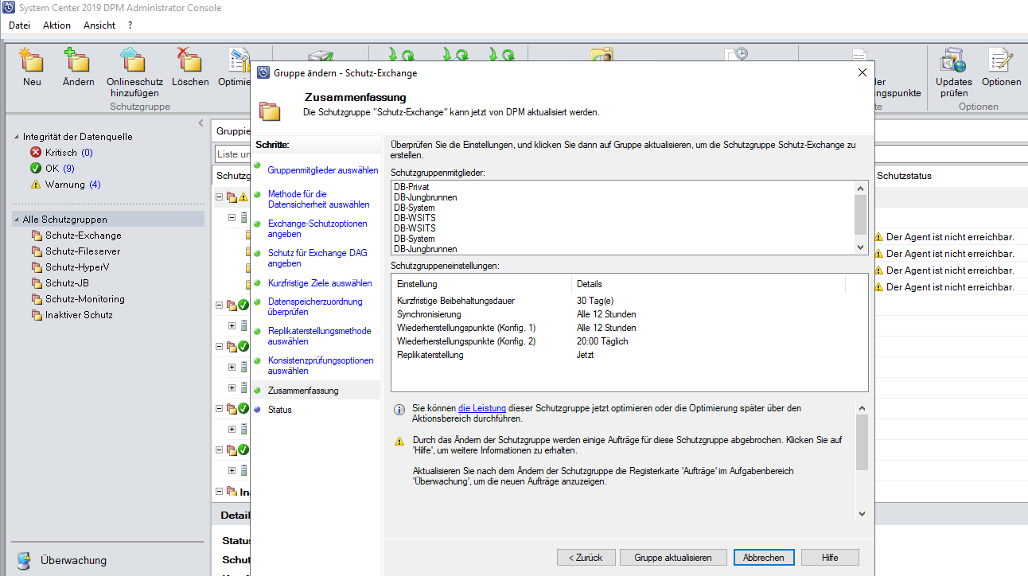Open Replikaterstellungsmethode auswählen step
Viewport: 1028px width, 576px height.
pyautogui.click(x=320, y=336)
